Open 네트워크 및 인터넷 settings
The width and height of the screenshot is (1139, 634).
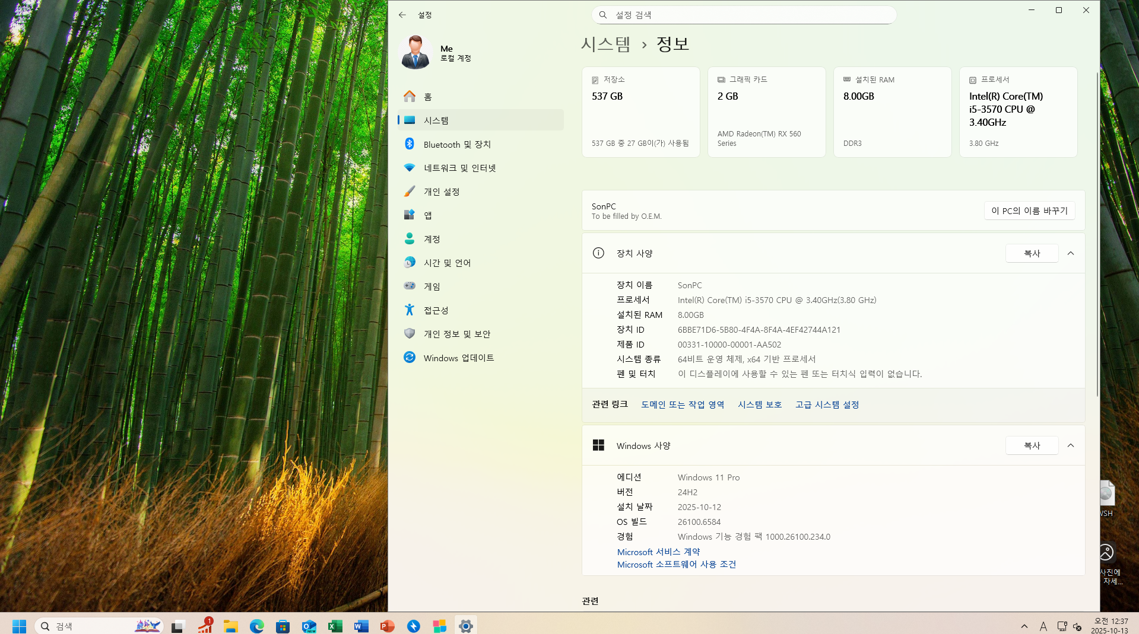[459, 168]
